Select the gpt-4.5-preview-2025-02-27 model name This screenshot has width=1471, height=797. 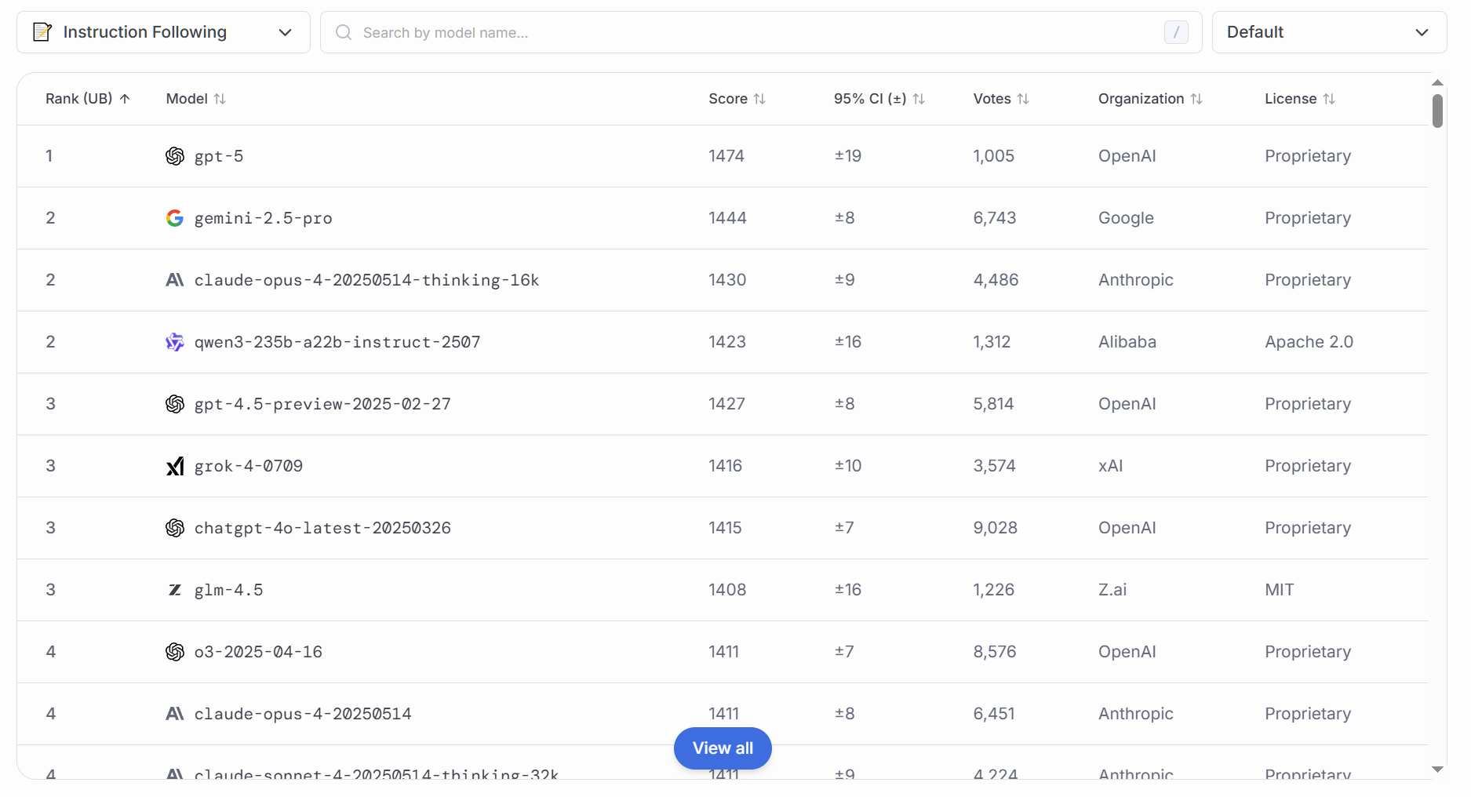[x=322, y=404]
